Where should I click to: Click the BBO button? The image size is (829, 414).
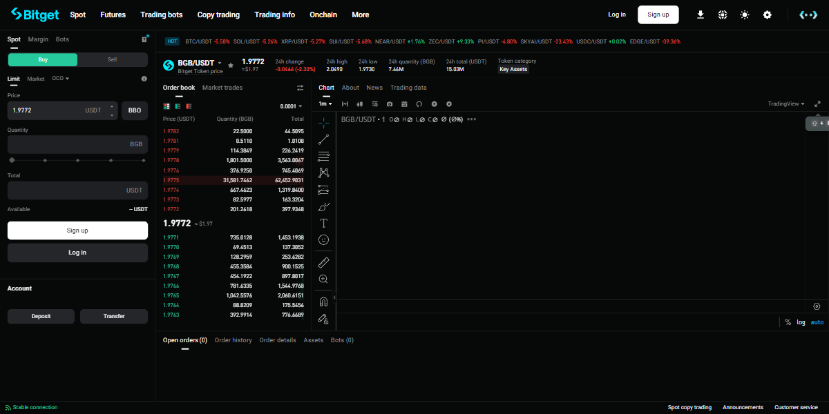[135, 110]
